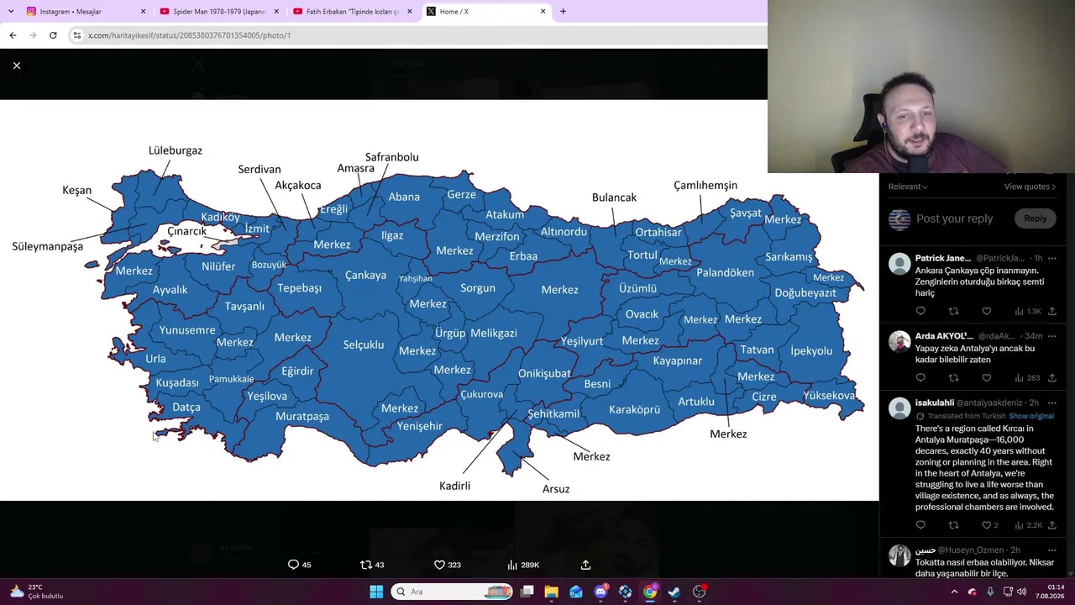The height and width of the screenshot is (605, 1075).
Task: Open Discord from the taskbar
Action: (600, 592)
